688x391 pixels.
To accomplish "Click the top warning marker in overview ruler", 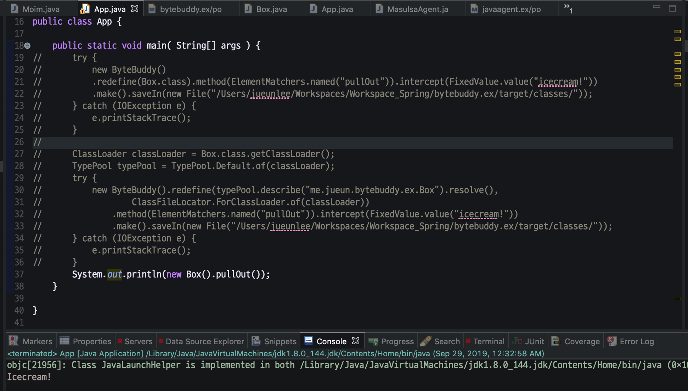I will click(x=677, y=32).
